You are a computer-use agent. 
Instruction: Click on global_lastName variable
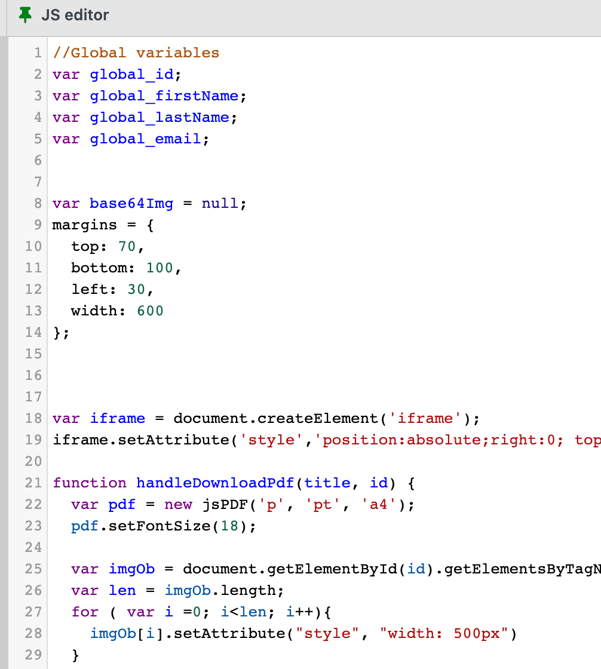(x=160, y=117)
